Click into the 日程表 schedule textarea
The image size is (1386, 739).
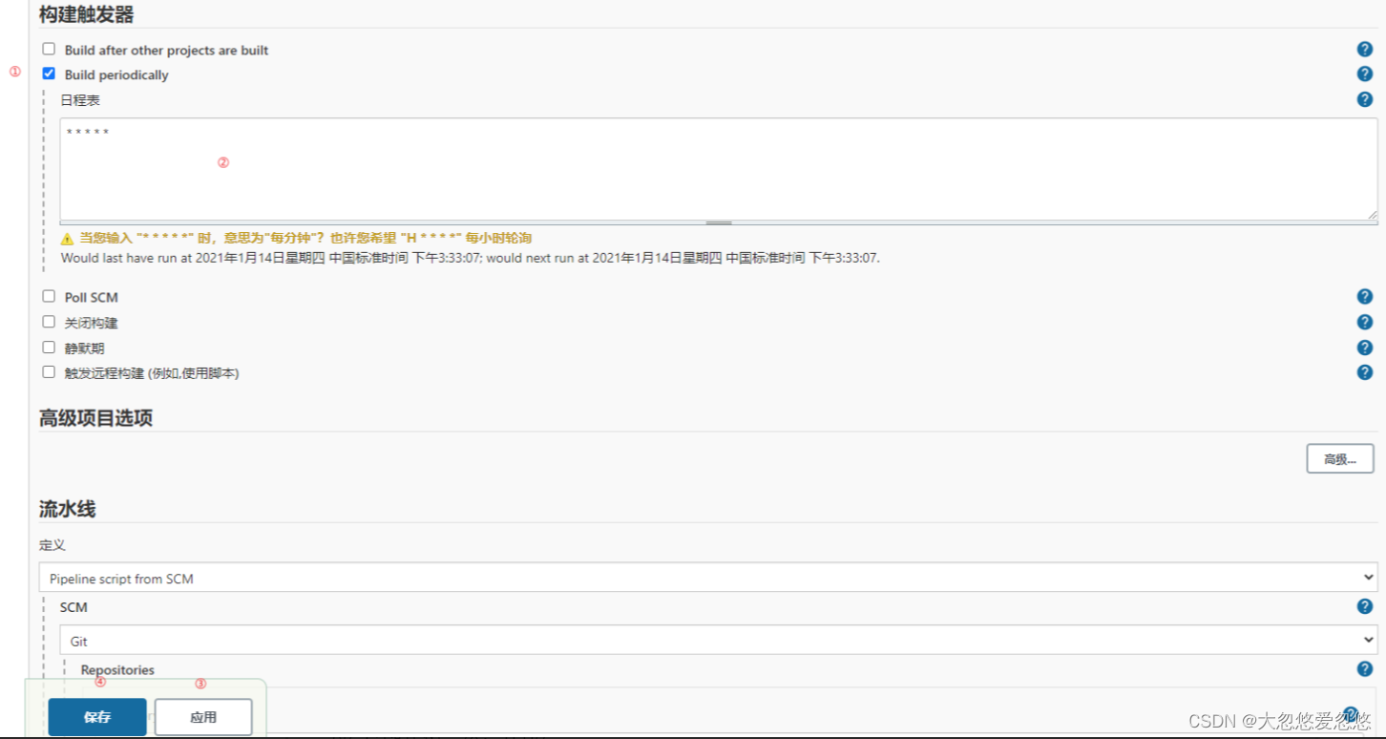tap(719, 170)
